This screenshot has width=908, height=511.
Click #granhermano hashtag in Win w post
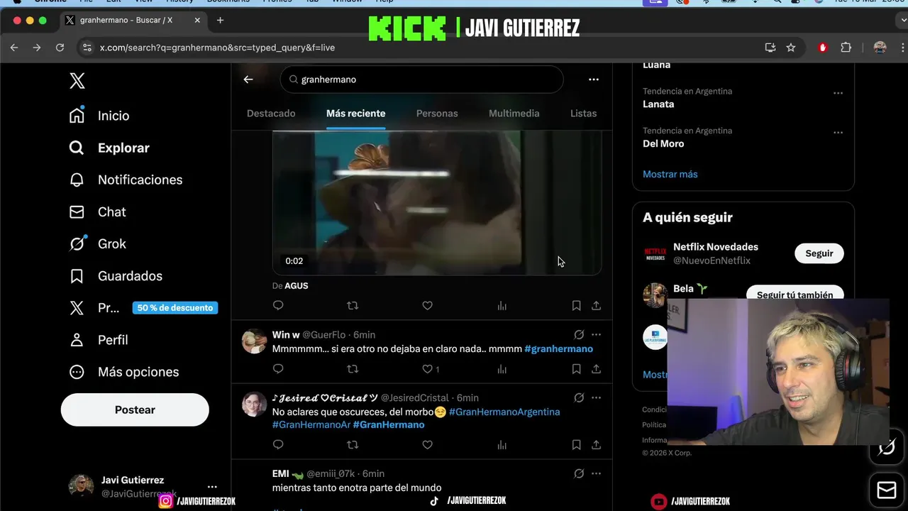(558, 349)
